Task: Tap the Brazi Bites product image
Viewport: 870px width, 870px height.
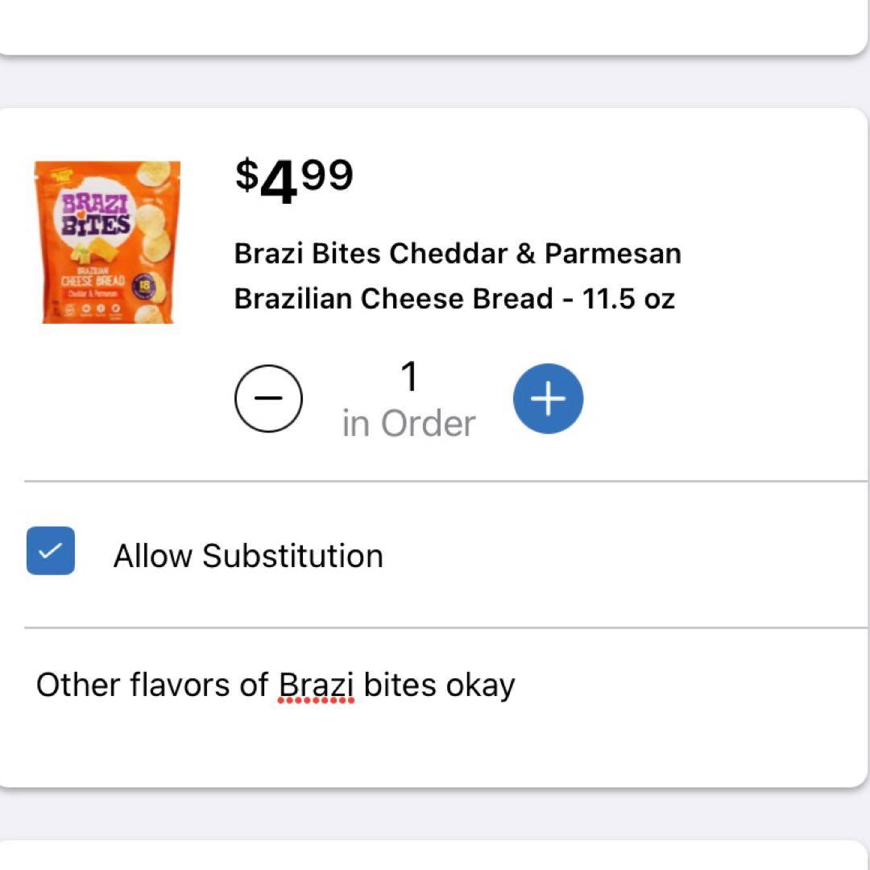Action: [107, 242]
